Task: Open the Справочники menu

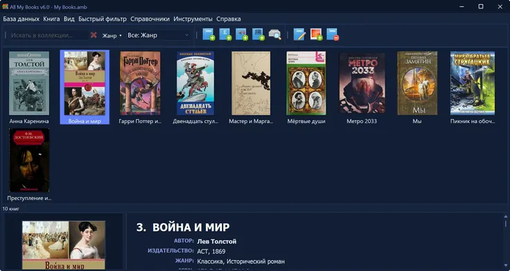Action: [150, 19]
